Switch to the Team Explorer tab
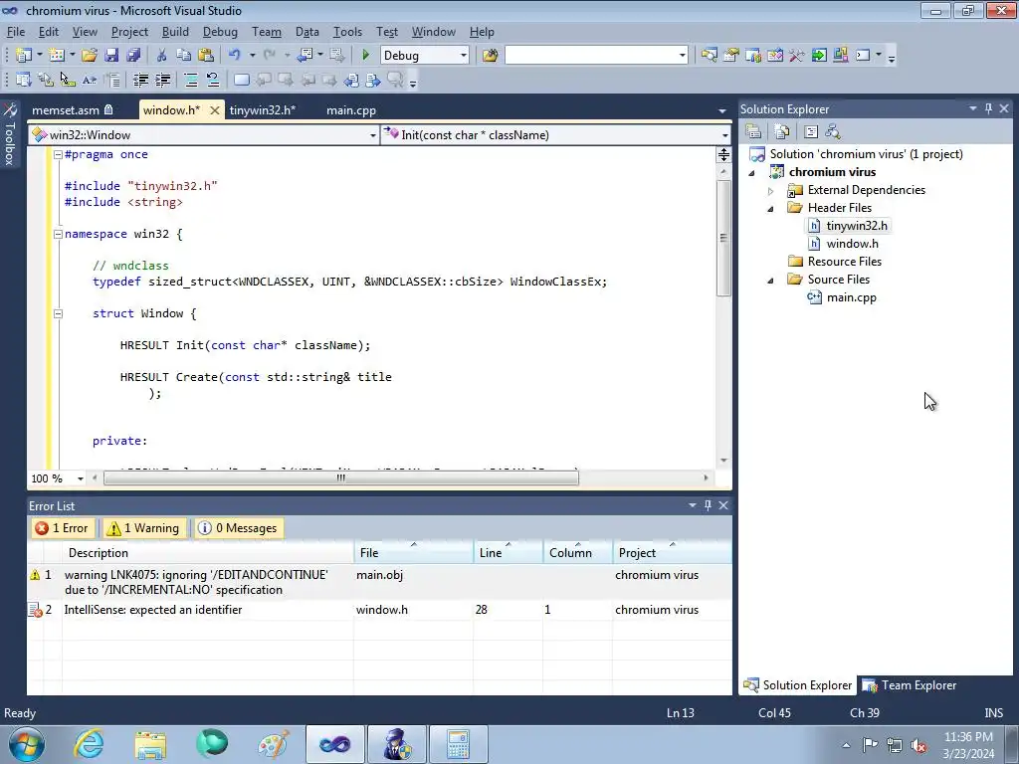Screen dimensions: 1019x764 (x=910, y=685)
